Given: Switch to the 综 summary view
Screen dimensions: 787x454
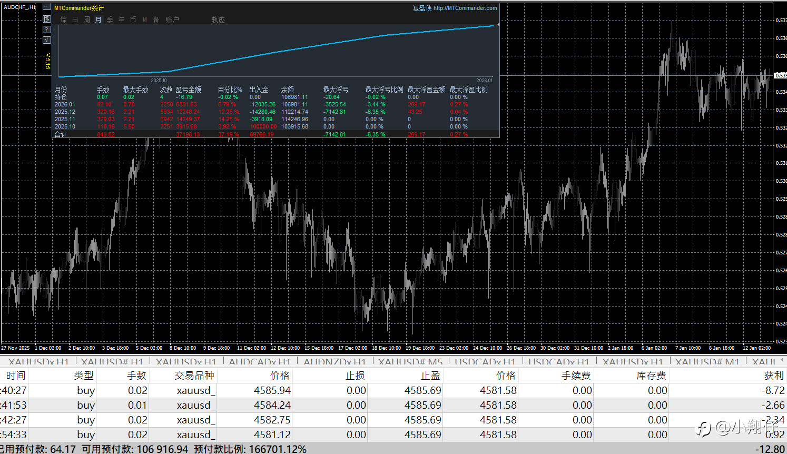Looking at the screenshot, I should [64, 19].
